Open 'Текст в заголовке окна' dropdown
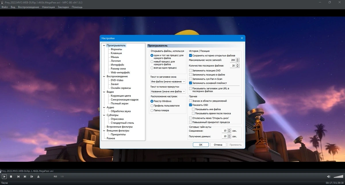Screen dimensions: 345x185 pos(168,81)
